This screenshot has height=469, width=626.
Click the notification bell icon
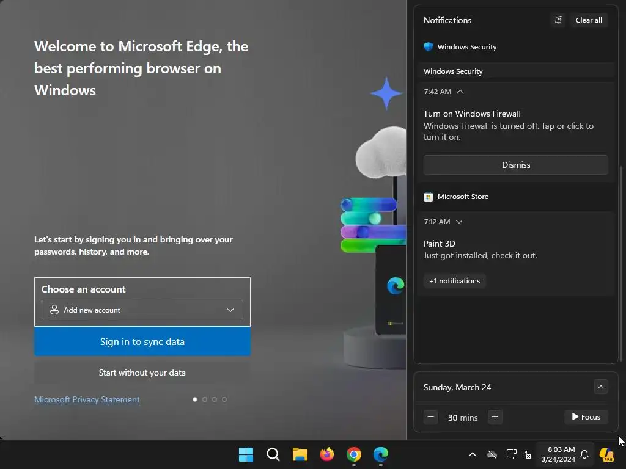point(584,454)
